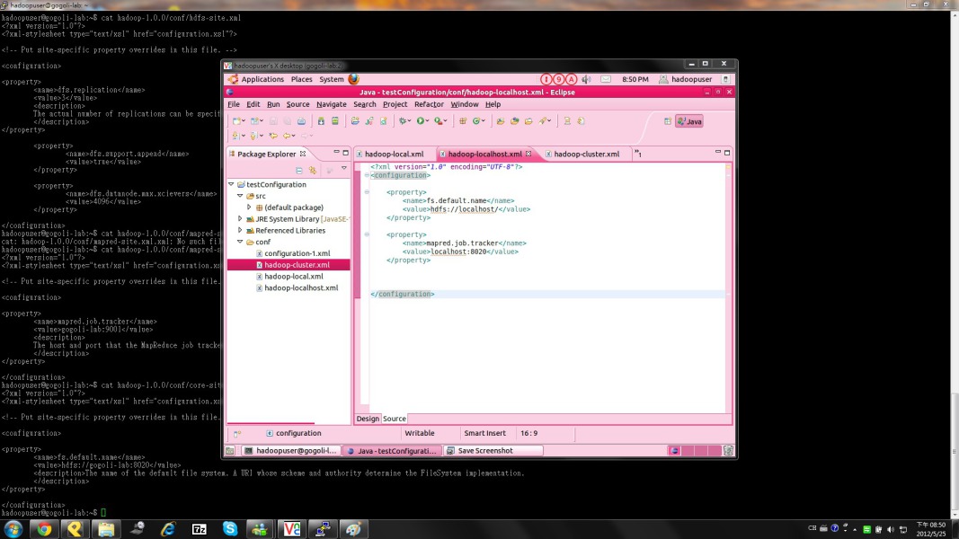Open the Refactor menu in Eclipse
This screenshot has width=959, height=539.
(x=429, y=104)
